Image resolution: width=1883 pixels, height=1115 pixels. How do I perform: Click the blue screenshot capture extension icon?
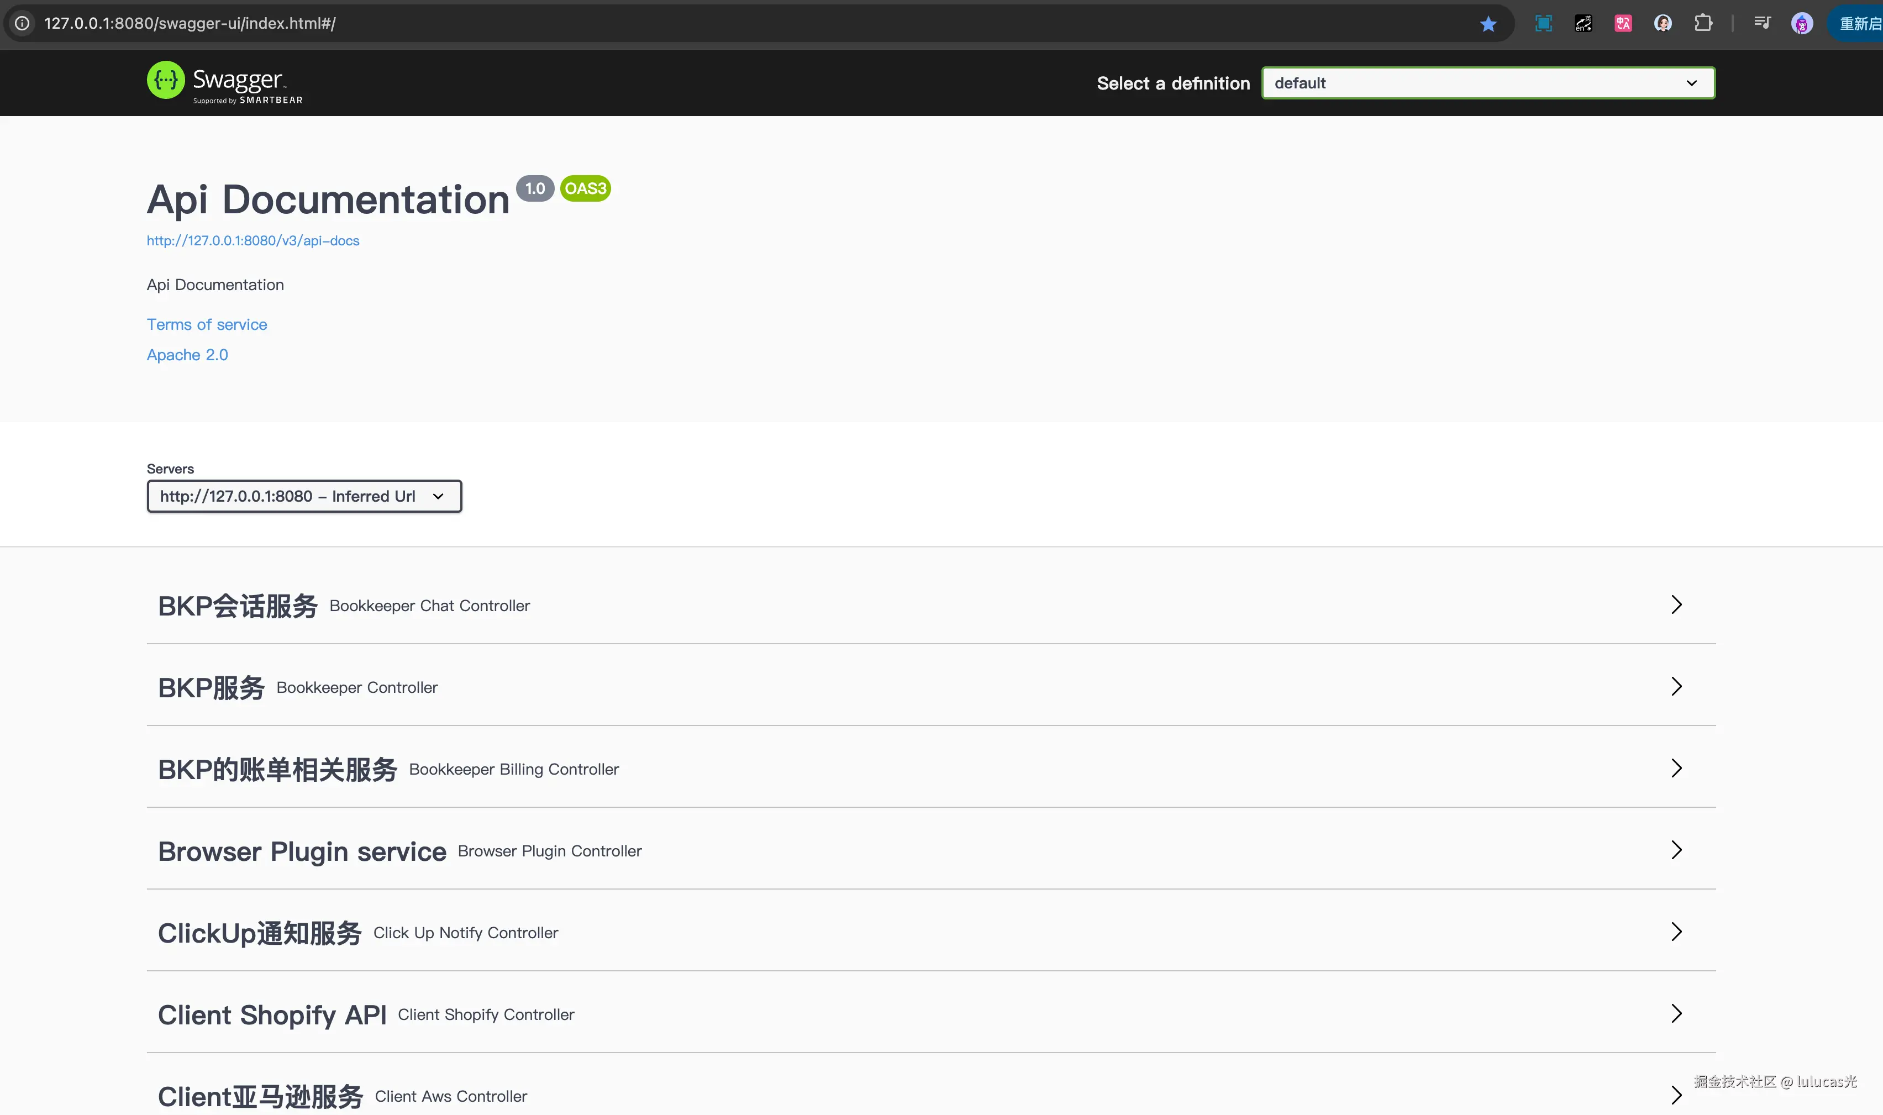pyautogui.click(x=1544, y=24)
